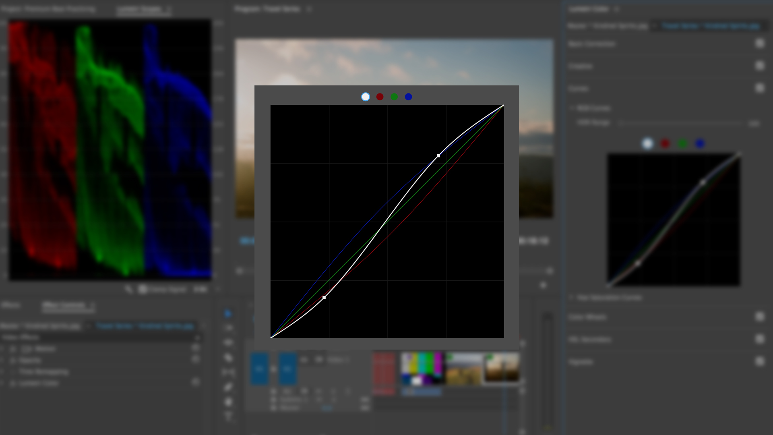The height and width of the screenshot is (435, 773).
Task: Select the white luma channel in curves popup
Action: (365, 97)
